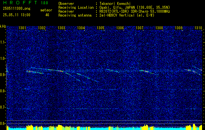Click the 1303 time marker

click(x=62, y=28)
